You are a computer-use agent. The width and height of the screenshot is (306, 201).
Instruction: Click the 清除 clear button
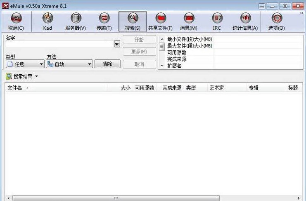107,64
